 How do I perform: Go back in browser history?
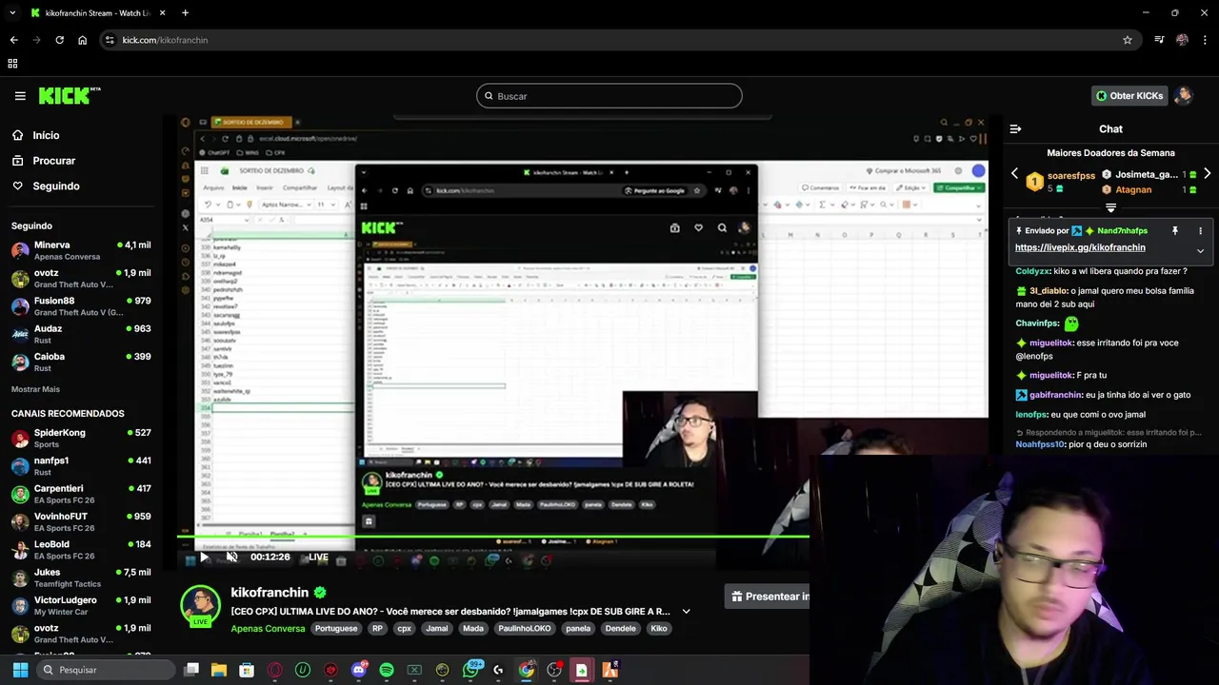(13, 40)
